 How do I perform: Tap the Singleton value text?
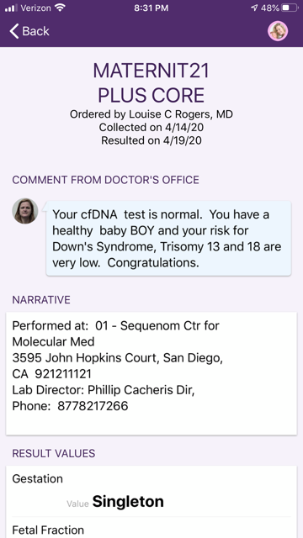point(128,502)
